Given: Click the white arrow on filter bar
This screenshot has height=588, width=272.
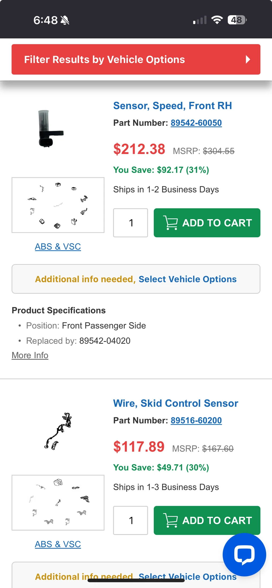Looking at the screenshot, I should pos(248,59).
